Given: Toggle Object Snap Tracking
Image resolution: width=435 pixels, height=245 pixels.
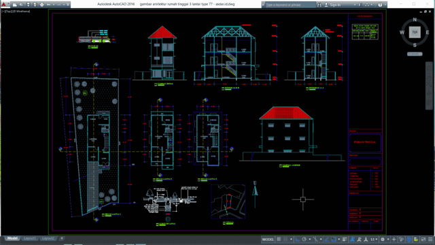Looking at the screenshot, I should click(326, 239).
